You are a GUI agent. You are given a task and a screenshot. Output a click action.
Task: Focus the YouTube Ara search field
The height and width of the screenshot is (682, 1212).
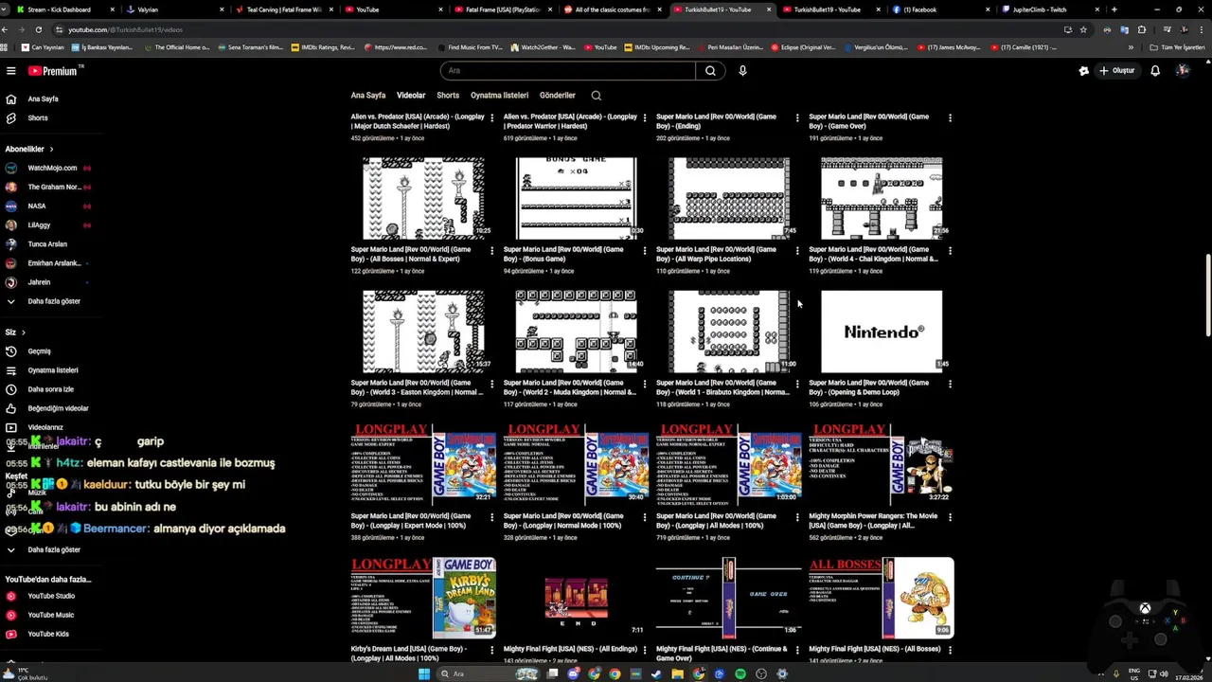568,71
